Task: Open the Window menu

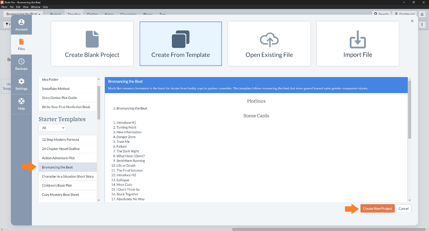Action: pos(36,7)
